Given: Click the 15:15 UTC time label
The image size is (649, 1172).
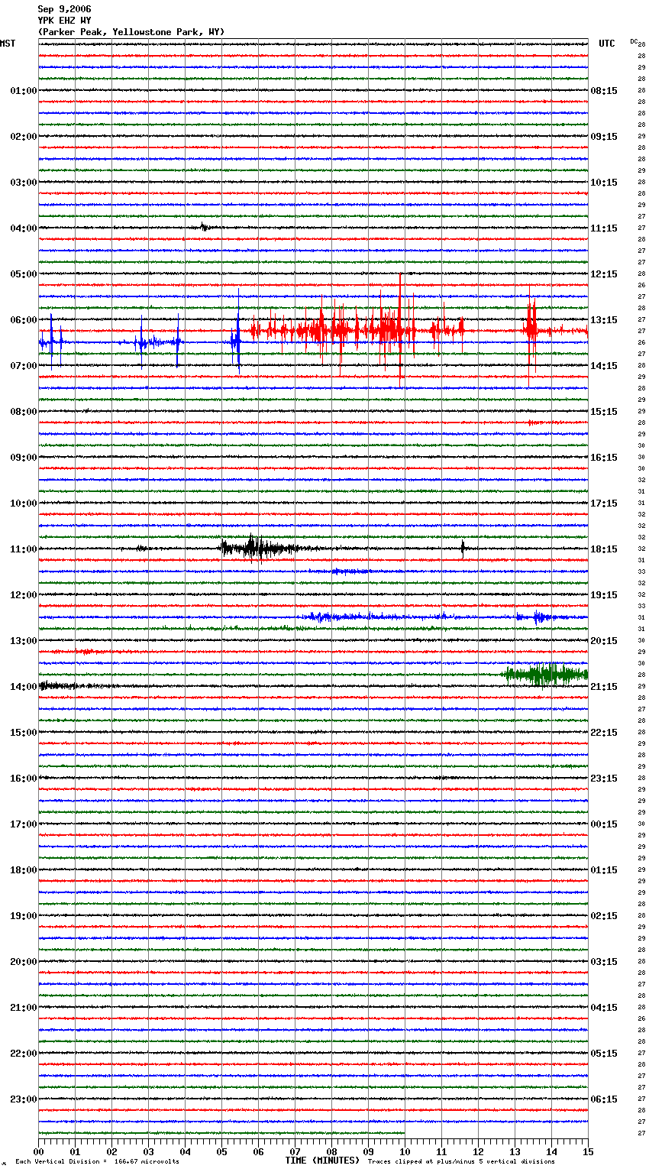Looking at the screenshot, I should [x=604, y=412].
